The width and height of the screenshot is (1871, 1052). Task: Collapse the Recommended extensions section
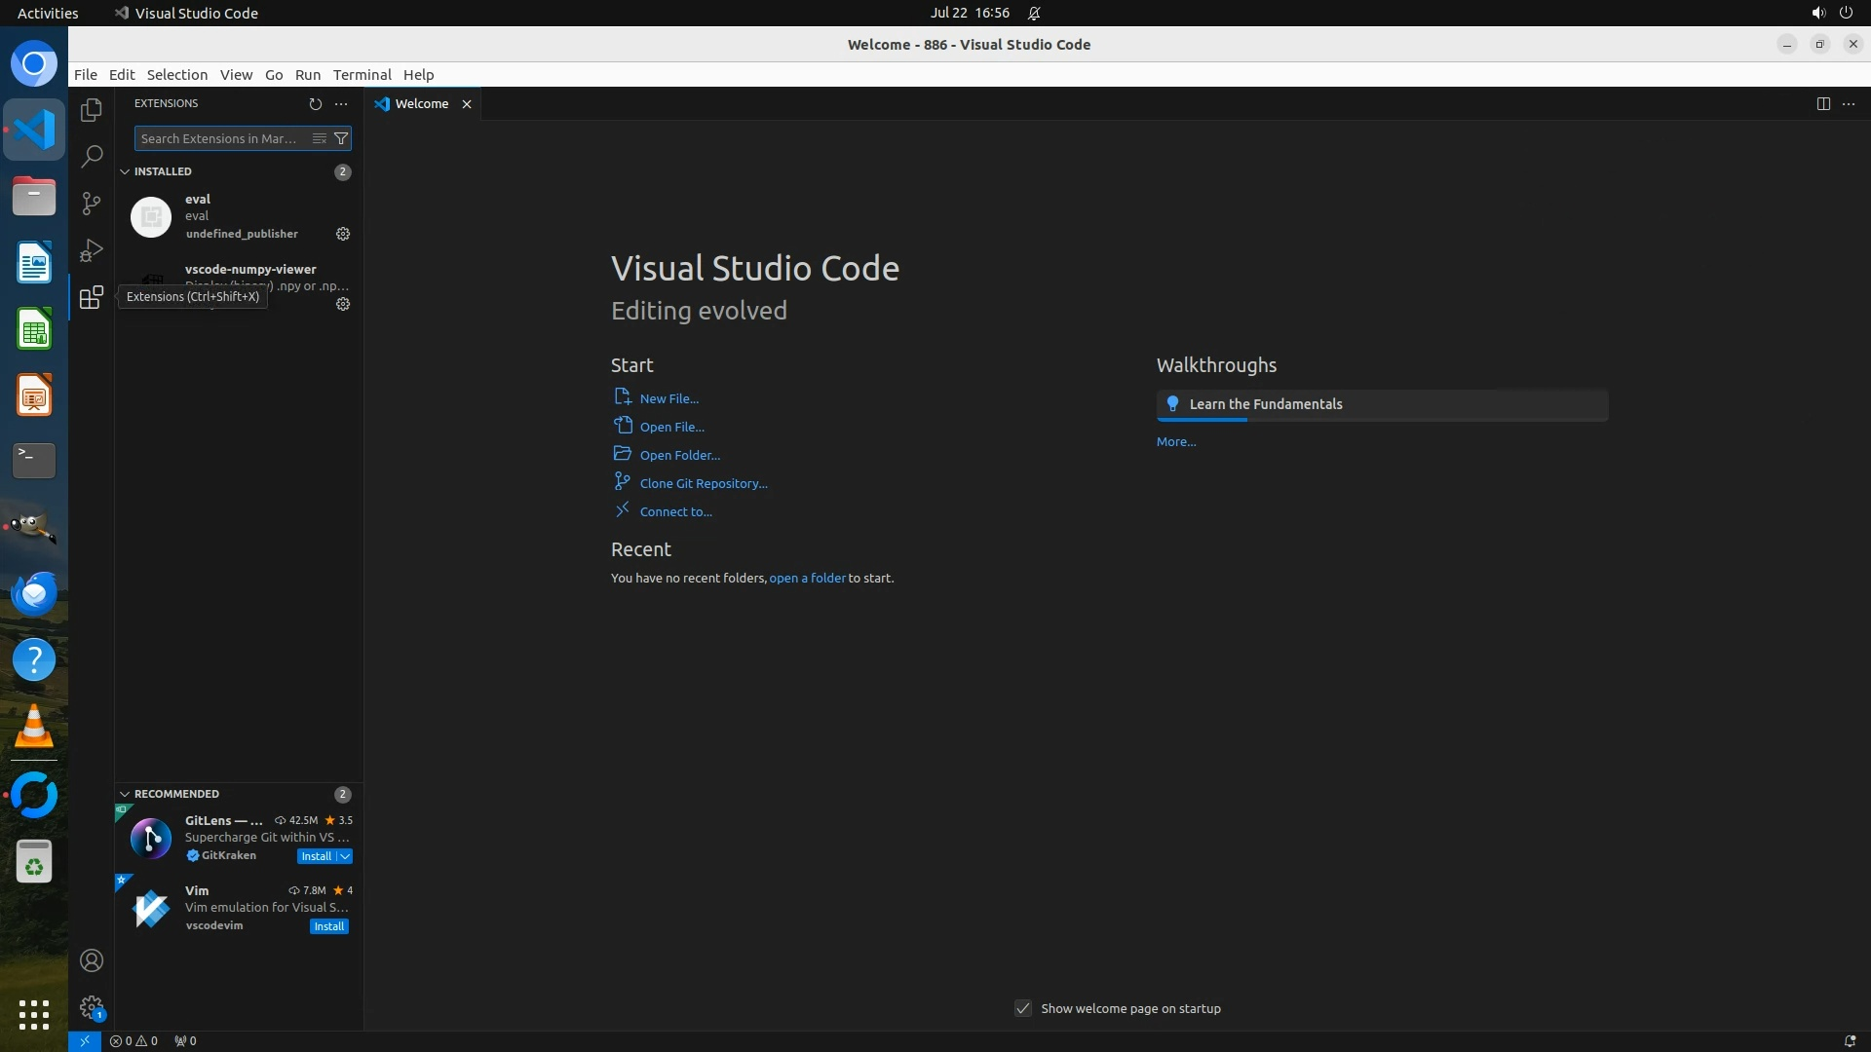125,794
